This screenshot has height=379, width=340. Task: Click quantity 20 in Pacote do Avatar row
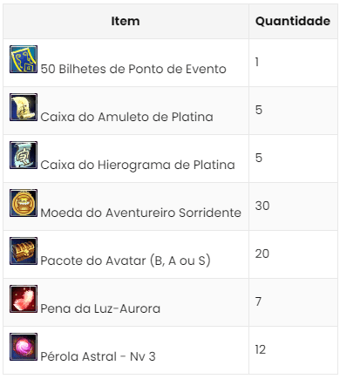click(x=262, y=254)
